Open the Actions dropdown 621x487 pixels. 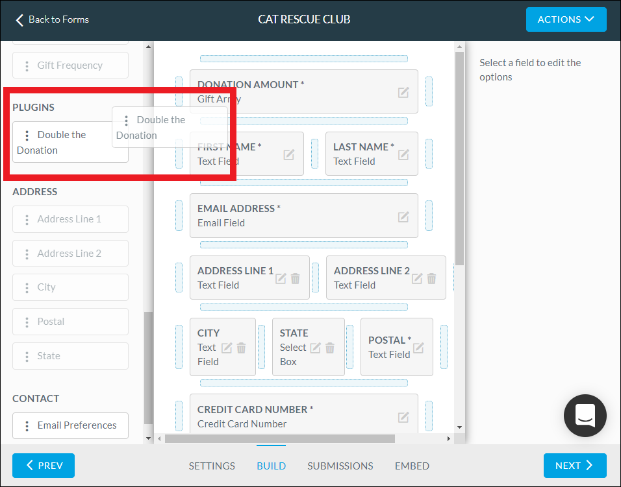[566, 19]
